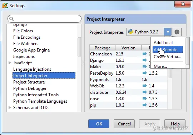Click the upgrade arrow for distribute
This screenshot has width=193, height=135.
click(145, 92)
